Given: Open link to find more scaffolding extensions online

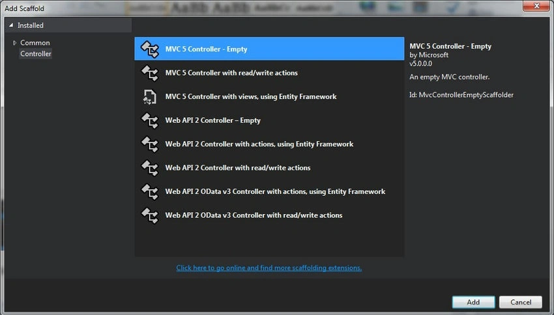Looking at the screenshot, I should [x=269, y=267].
